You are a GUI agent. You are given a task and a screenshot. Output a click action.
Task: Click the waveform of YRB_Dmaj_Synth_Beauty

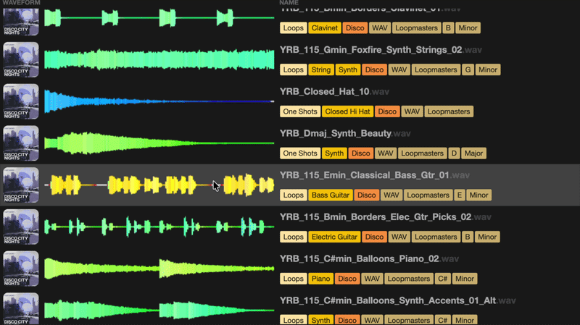point(159,143)
